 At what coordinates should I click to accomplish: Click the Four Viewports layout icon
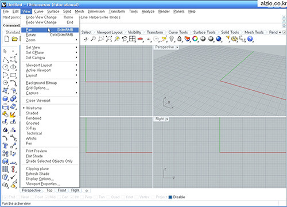coord(132,39)
